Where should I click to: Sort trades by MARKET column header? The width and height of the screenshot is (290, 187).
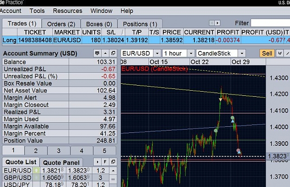click(x=67, y=32)
